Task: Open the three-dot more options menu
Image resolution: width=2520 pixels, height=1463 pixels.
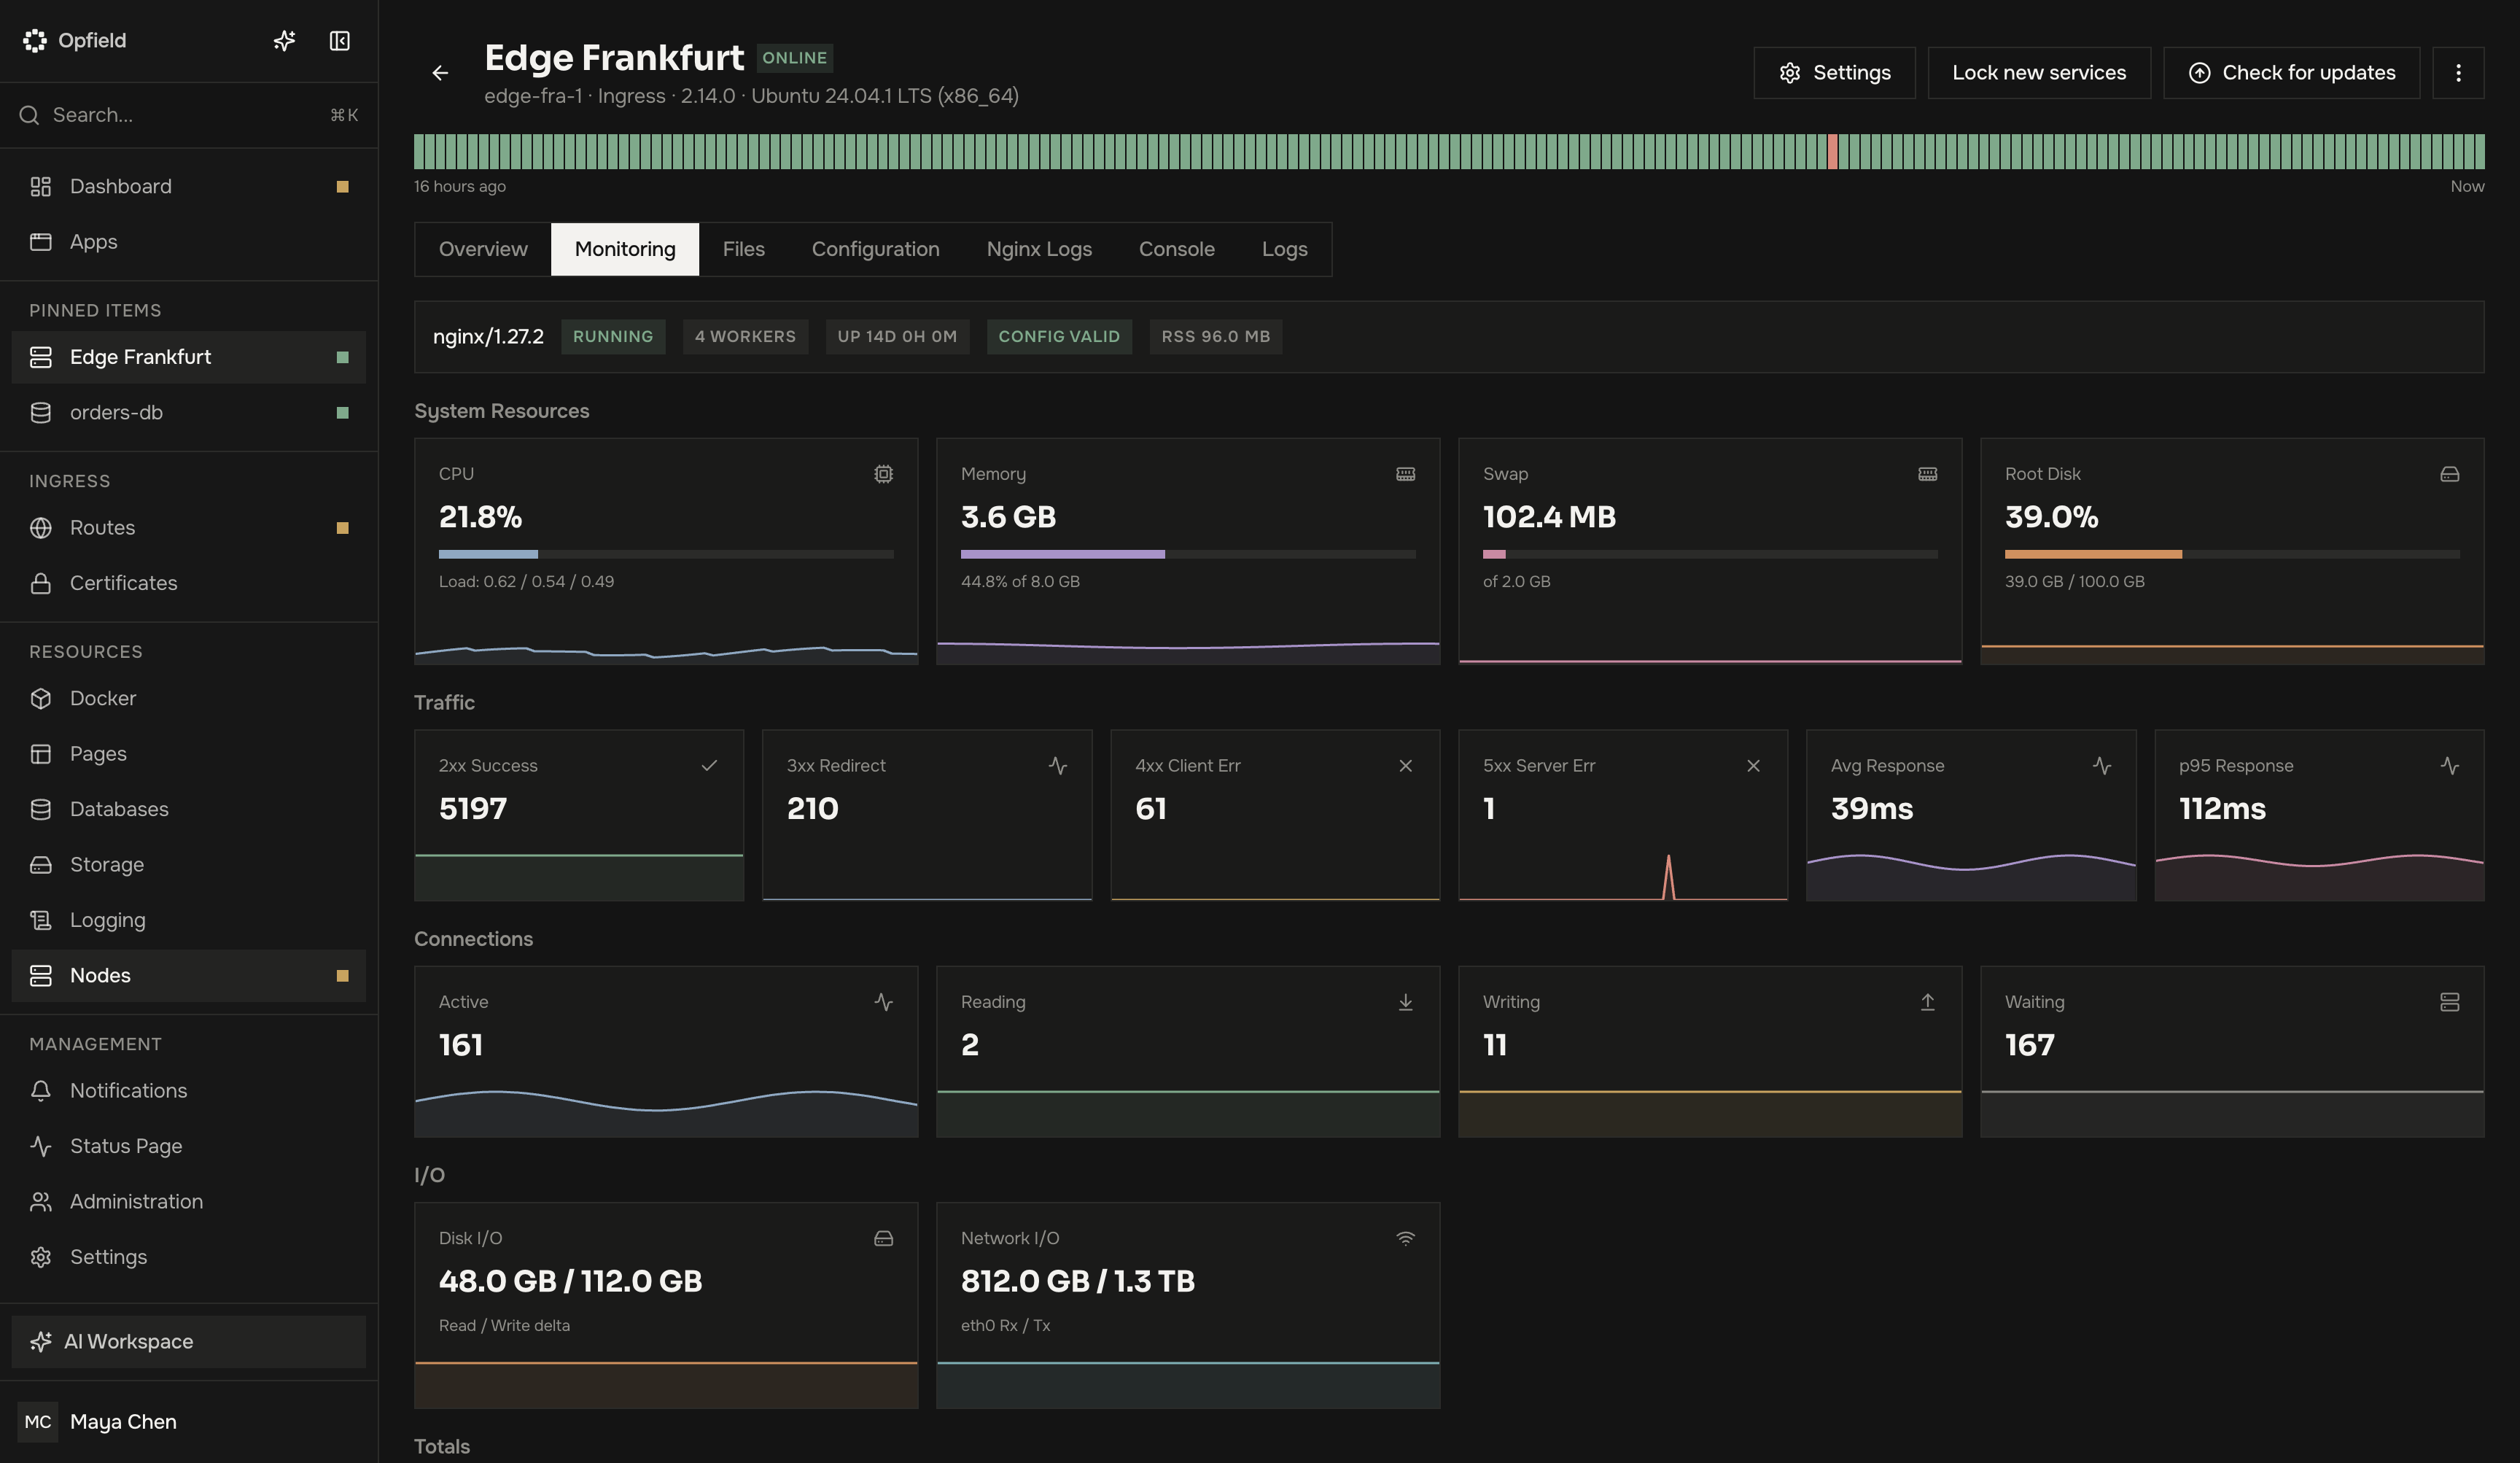Action: click(2458, 73)
